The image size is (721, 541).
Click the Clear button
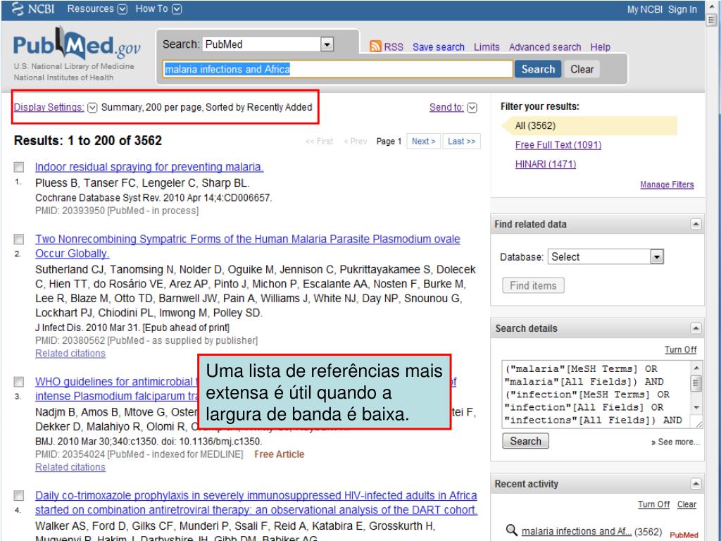(x=582, y=69)
